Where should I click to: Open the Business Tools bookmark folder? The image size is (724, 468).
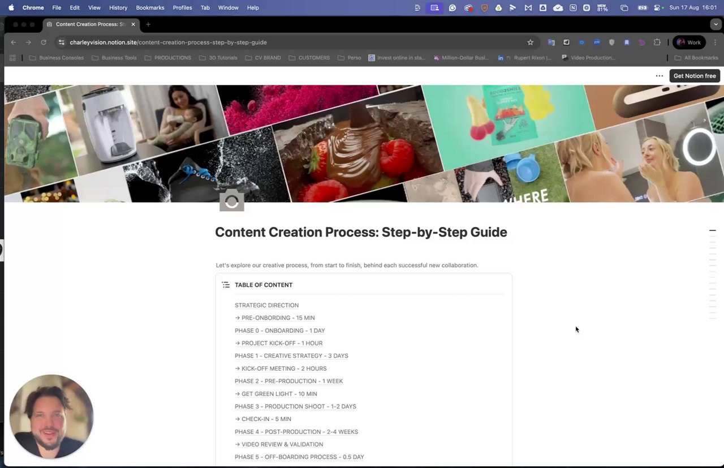click(x=114, y=58)
